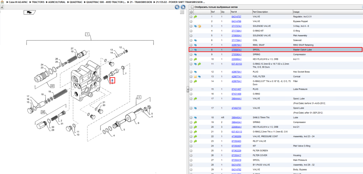Click the blue arrow icon on the SHIM row
The width and height of the screenshot is (363, 174).
click(x=195, y=118)
